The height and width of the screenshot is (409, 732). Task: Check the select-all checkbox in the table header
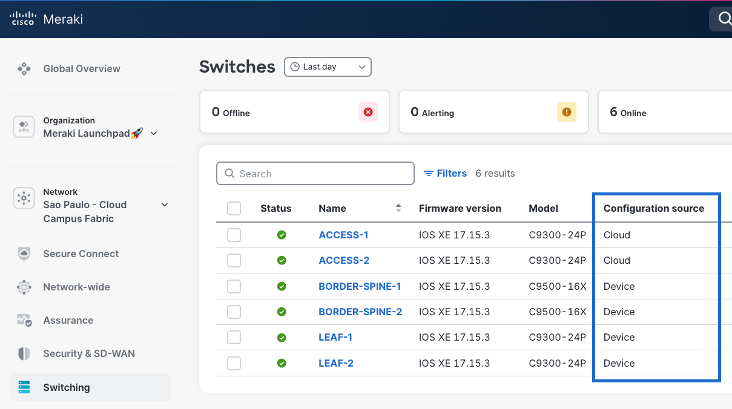click(234, 208)
